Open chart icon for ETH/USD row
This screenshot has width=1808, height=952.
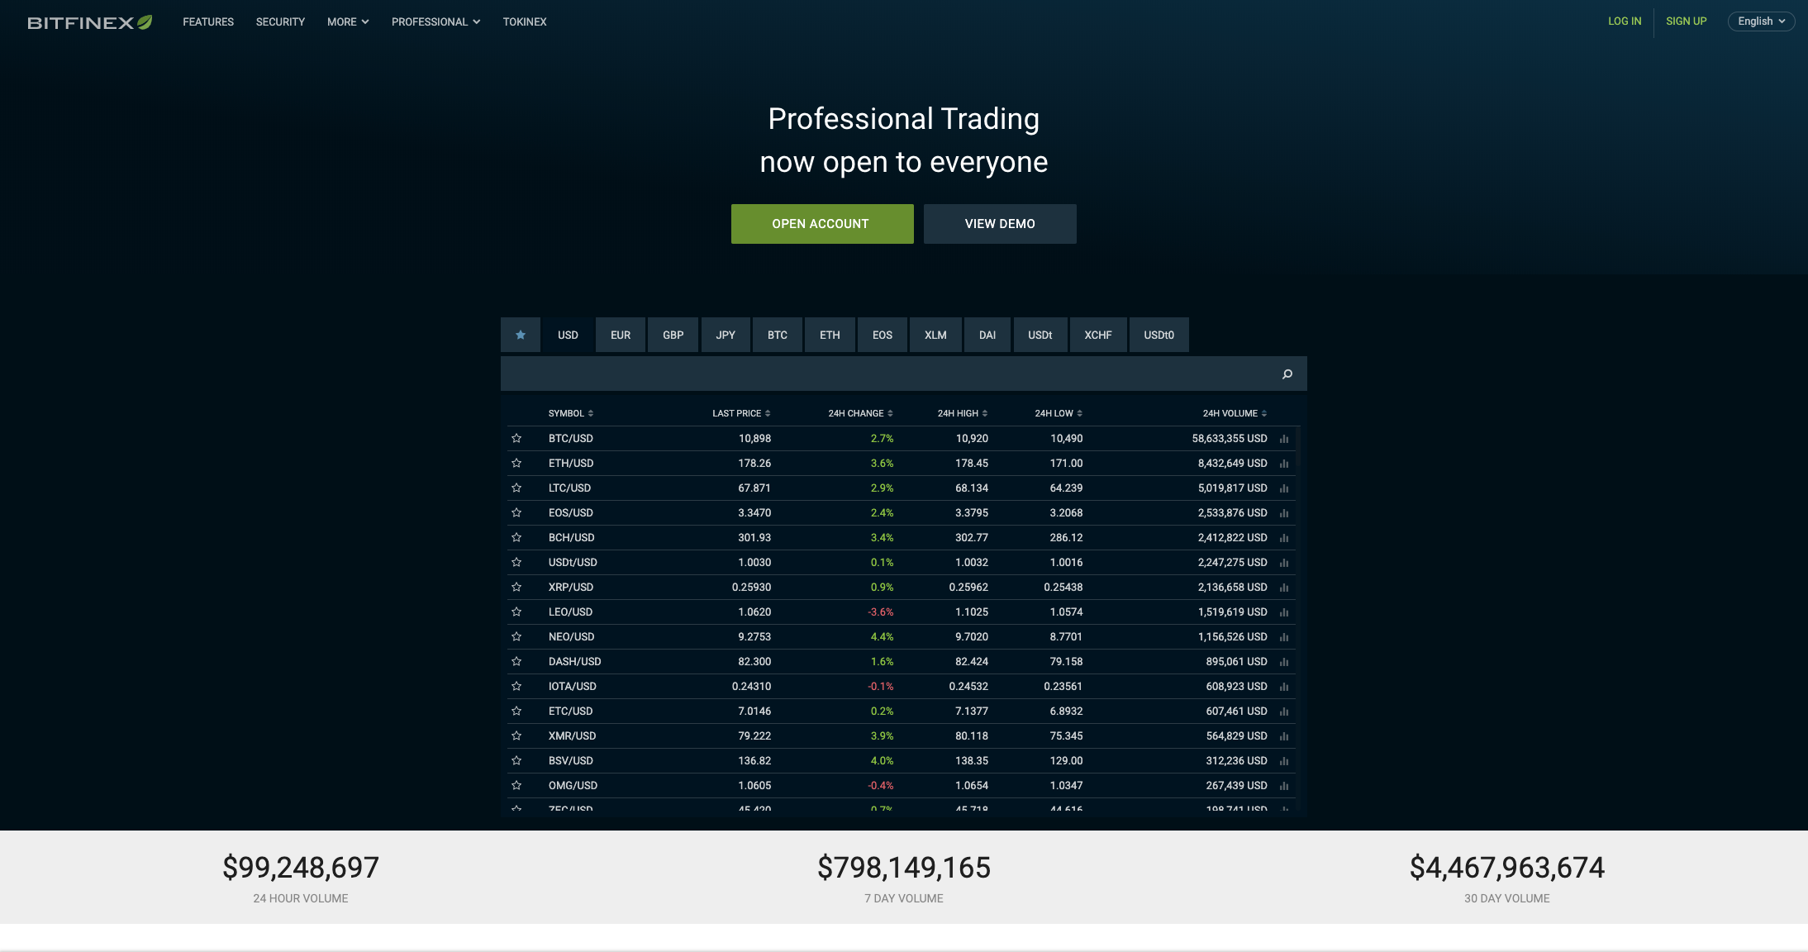(x=1284, y=464)
